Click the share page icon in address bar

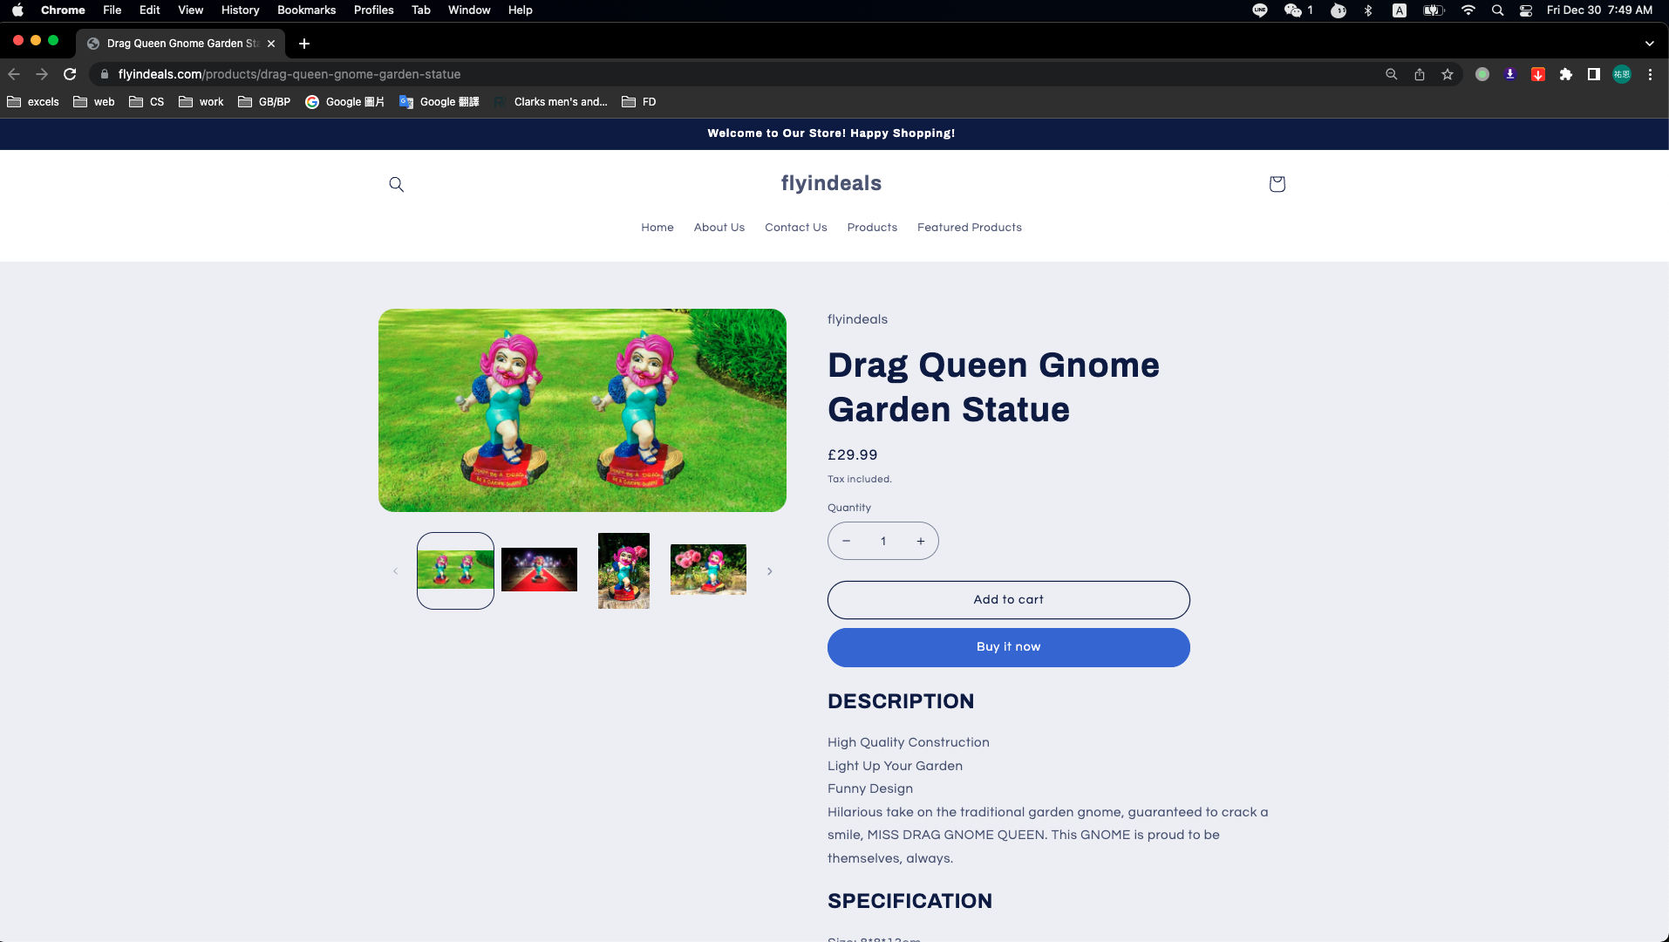pyautogui.click(x=1420, y=74)
